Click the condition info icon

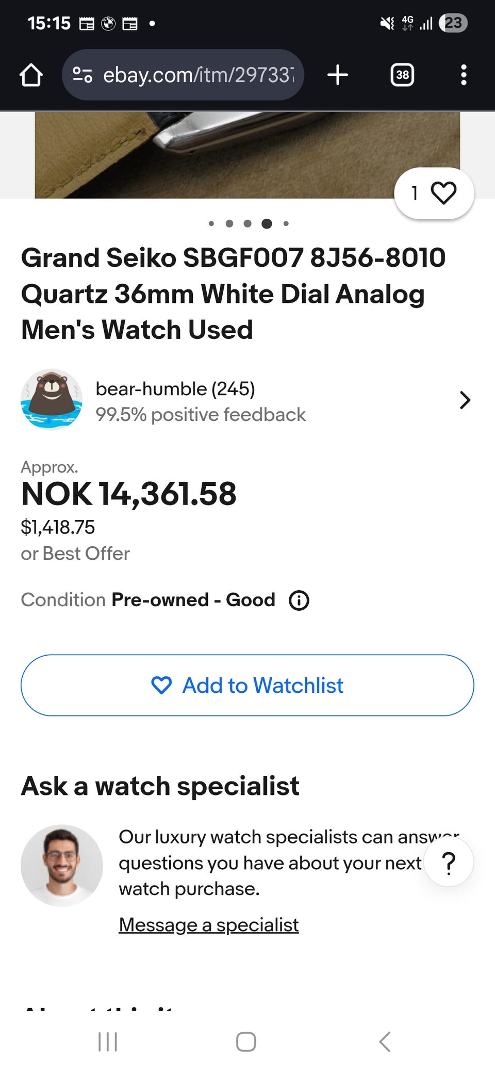click(299, 600)
